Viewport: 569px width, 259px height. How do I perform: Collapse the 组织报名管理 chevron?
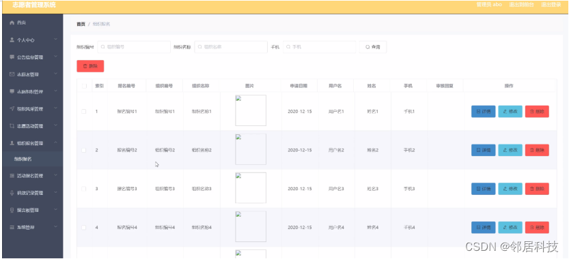[x=56, y=142]
